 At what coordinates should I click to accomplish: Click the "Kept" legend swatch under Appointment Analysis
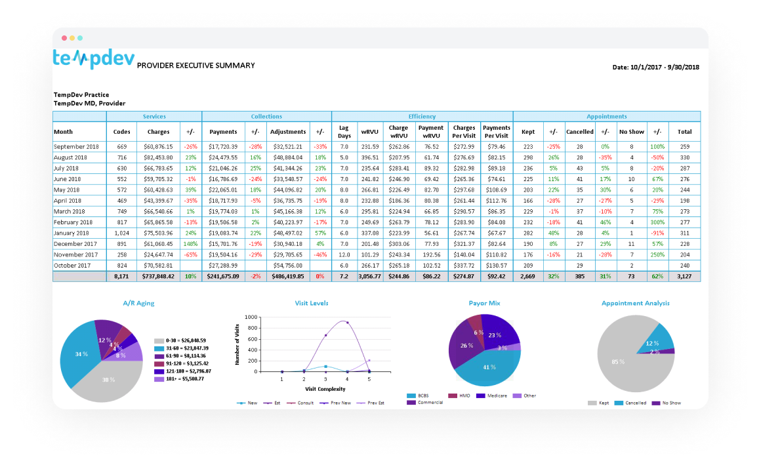[x=592, y=403]
